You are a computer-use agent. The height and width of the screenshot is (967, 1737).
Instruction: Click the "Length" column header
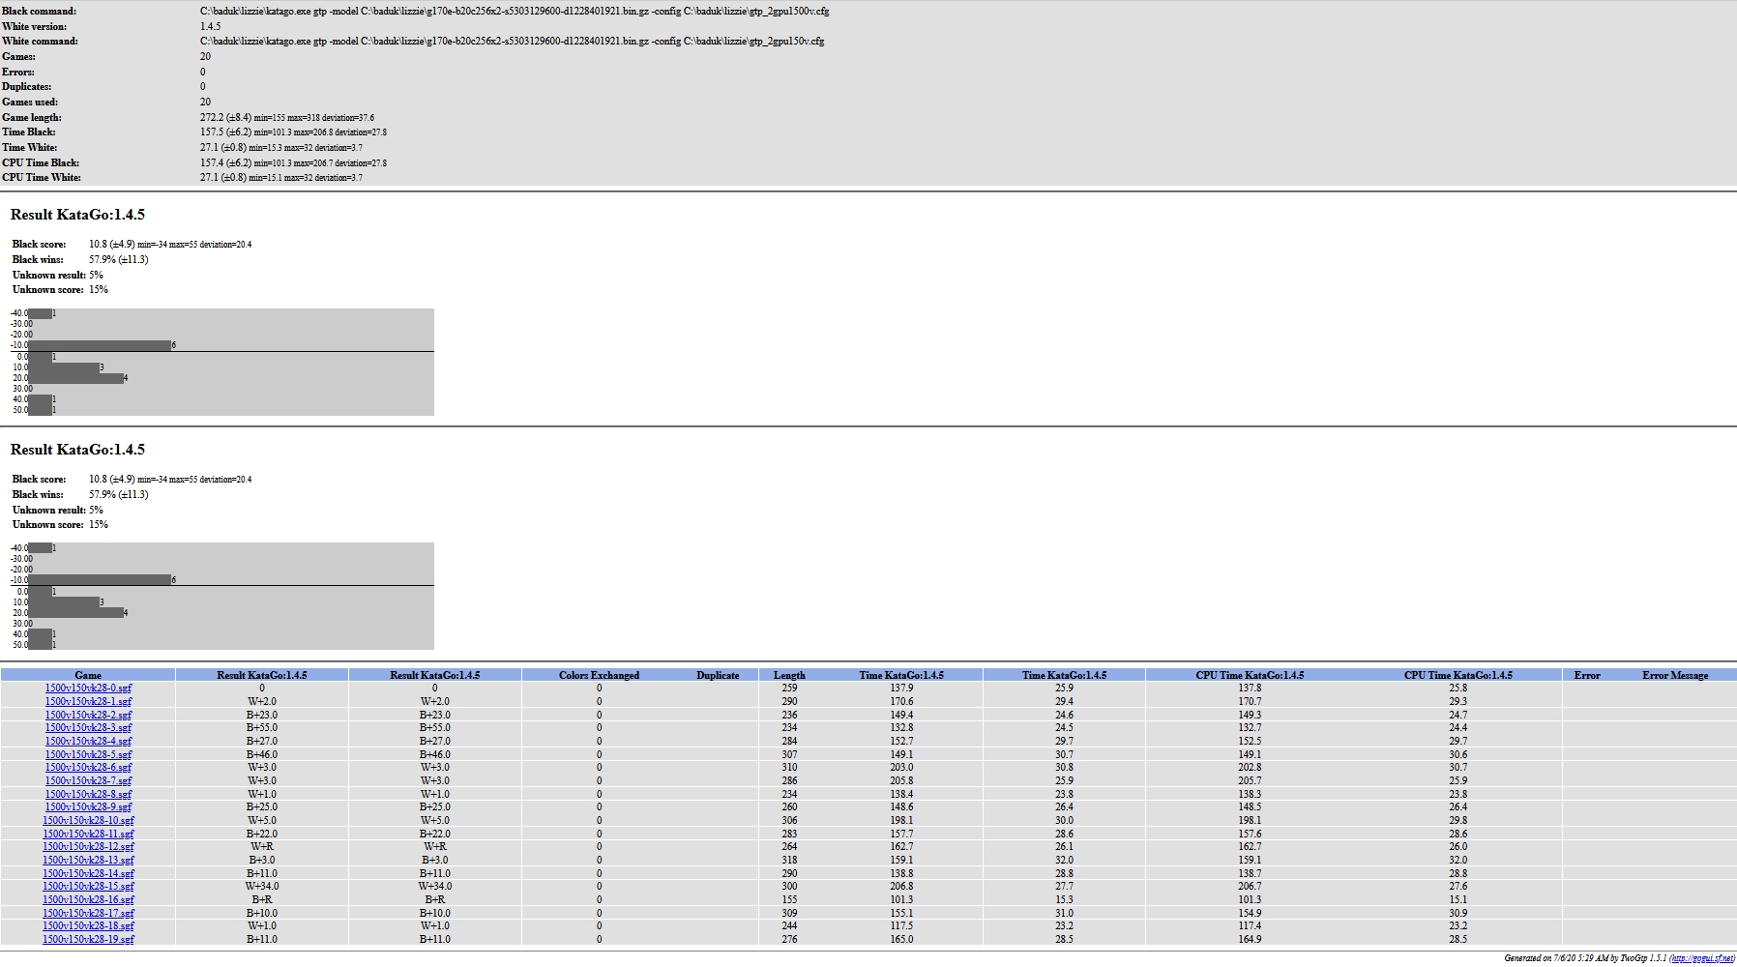click(x=789, y=675)
